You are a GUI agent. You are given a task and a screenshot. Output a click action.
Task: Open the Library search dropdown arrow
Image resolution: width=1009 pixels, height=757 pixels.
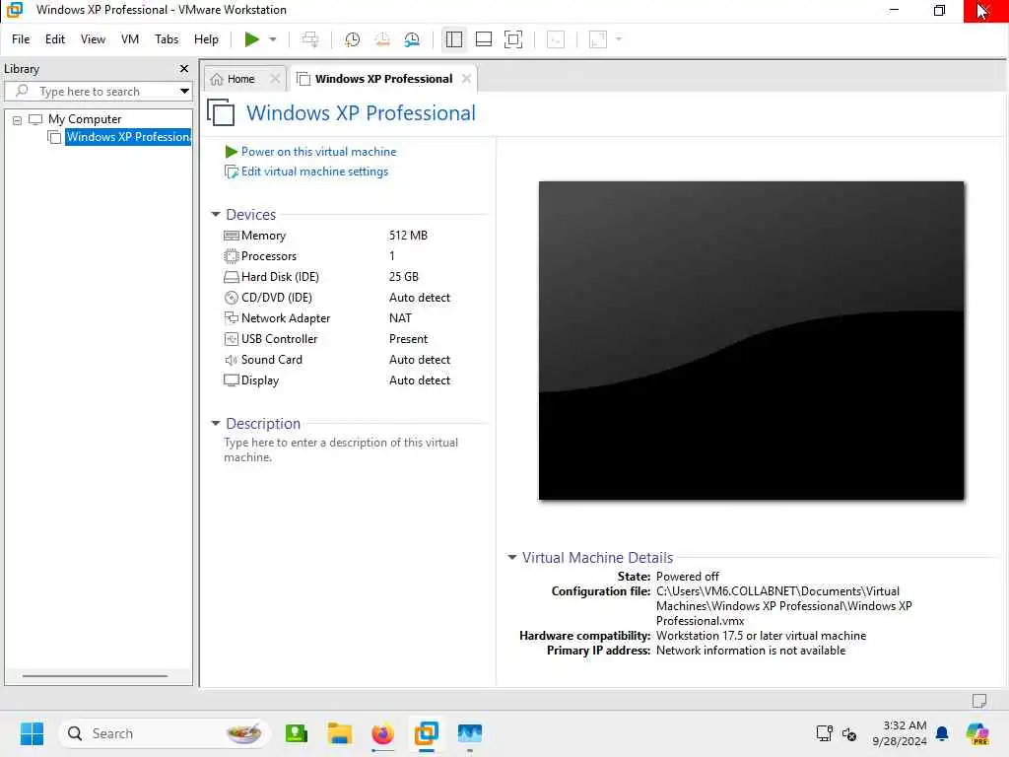(184, 91)
